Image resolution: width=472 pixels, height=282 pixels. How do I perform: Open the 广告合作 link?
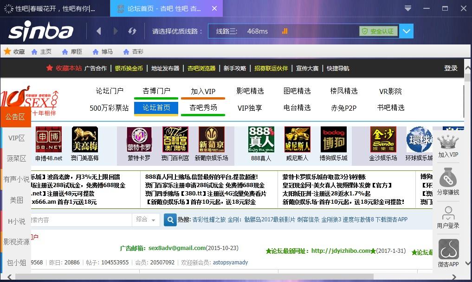[96, 68]
